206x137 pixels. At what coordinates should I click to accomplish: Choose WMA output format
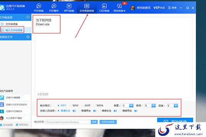coord(98,105)
